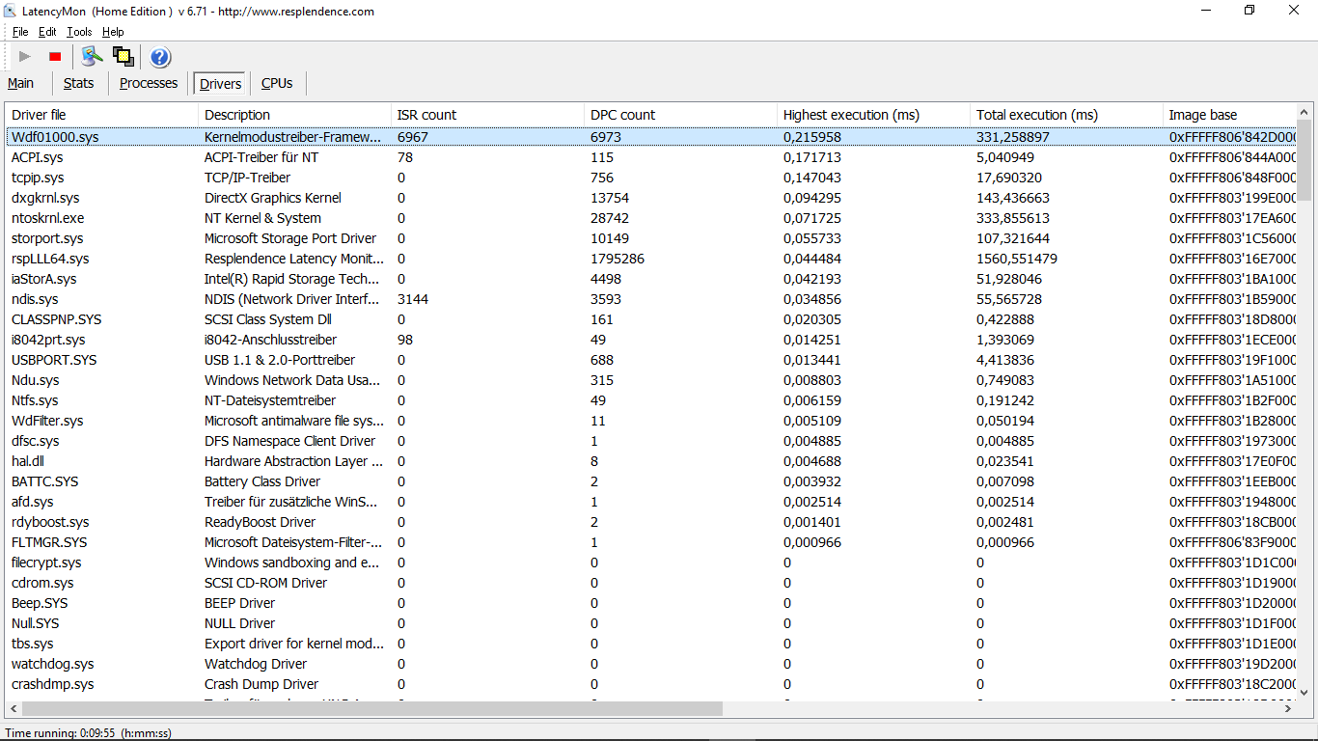Click the LatencyMon title bar app icon
This screenshot has width=1318, height=741.
coord(11,12)
